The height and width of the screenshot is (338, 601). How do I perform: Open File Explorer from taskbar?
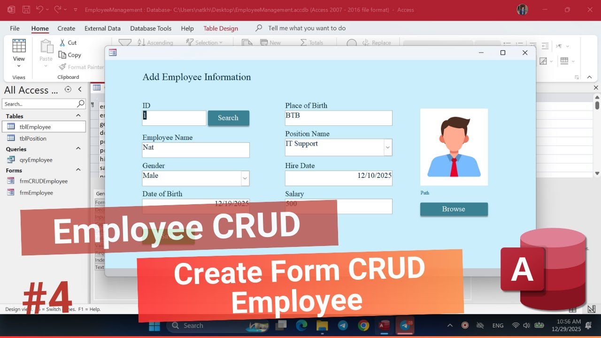pos(322,325)
